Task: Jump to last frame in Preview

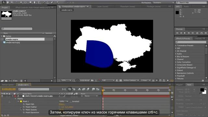Action: pos(193,33)
